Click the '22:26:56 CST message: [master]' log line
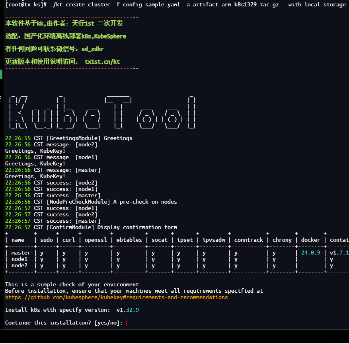 [x=53, y=170]
